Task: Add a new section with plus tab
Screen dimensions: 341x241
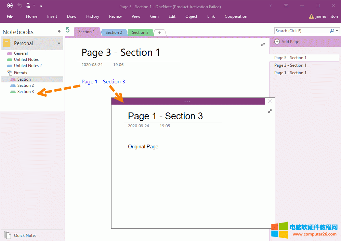Action: tap(160, 33)
